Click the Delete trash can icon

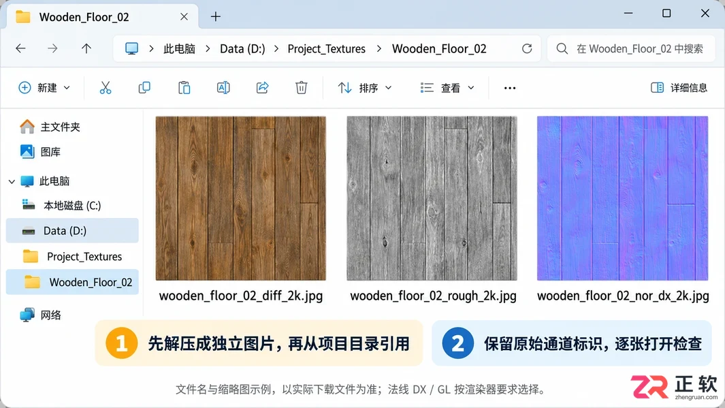(x=302, y=87)
